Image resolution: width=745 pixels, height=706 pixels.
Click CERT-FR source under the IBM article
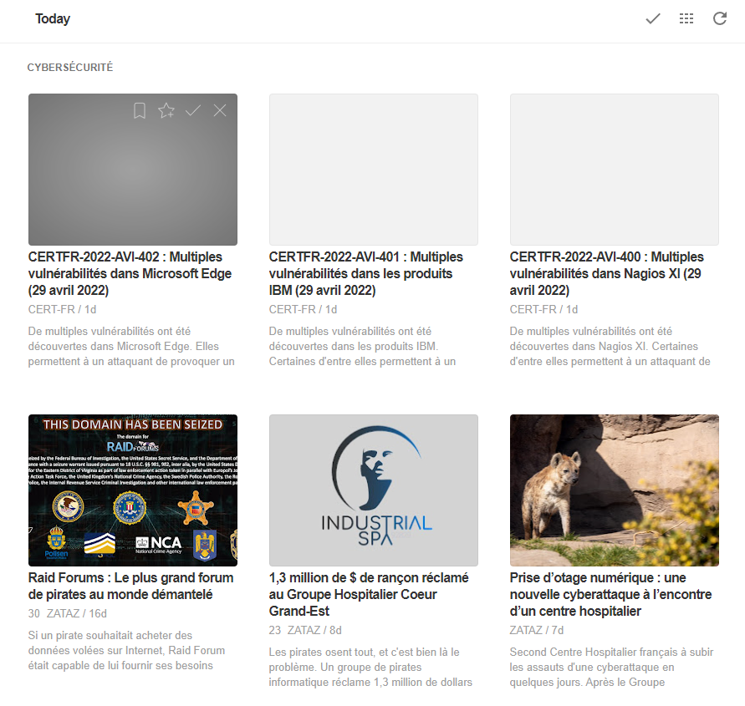[x=292, y=310]
